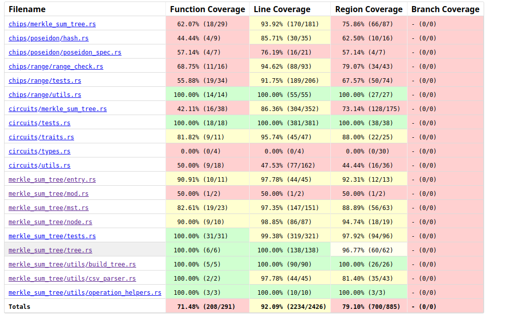Open merkle_sum_tree/utils/operation_helpers.rs link

[85, 293]
